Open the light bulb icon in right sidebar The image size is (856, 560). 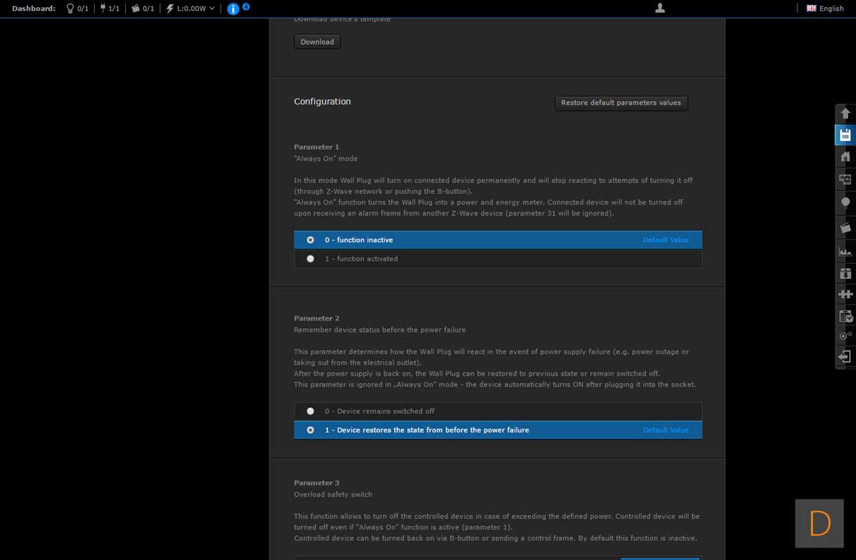tap(845, 203)
